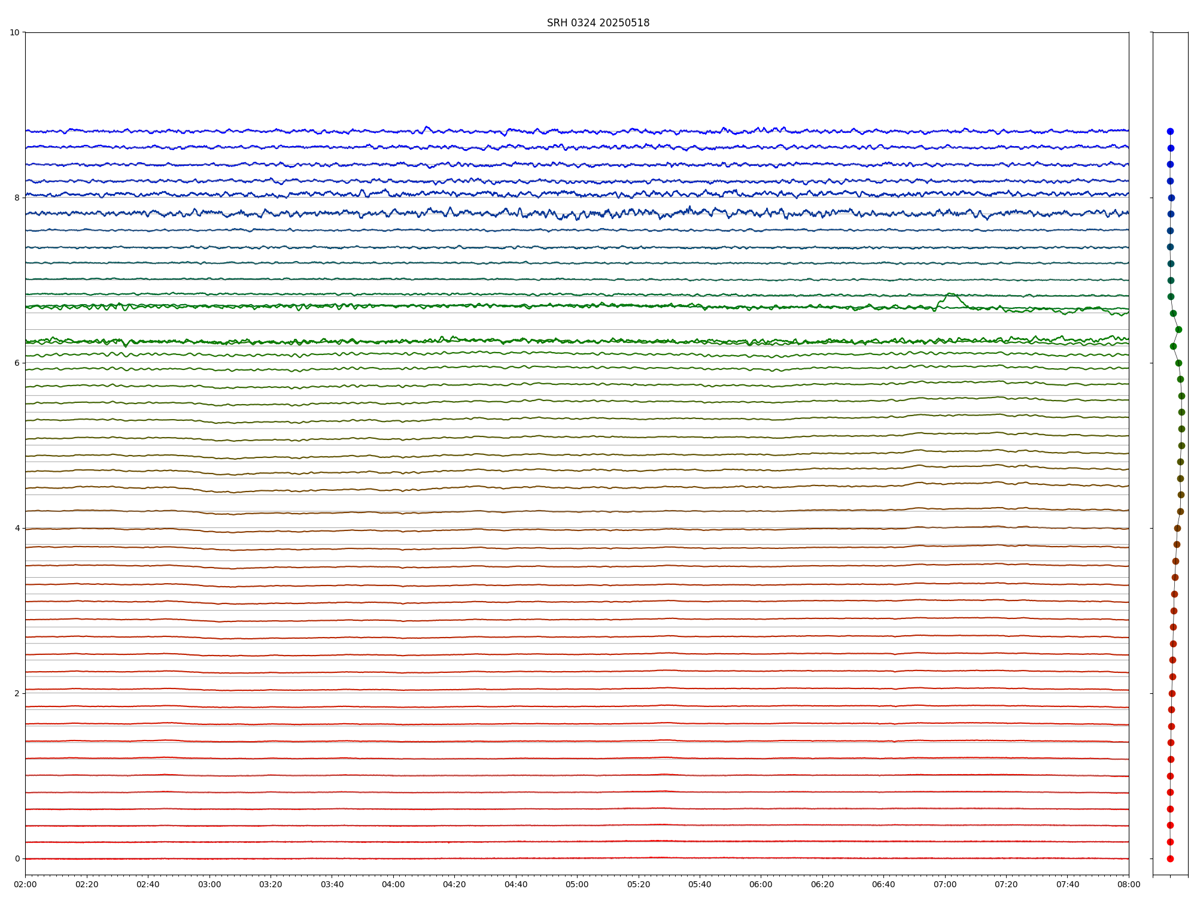This screenshot has height=898, width=1197.
Task: Click the y-axis label 8
Action: pyautogui.click(x=17, y=198)
